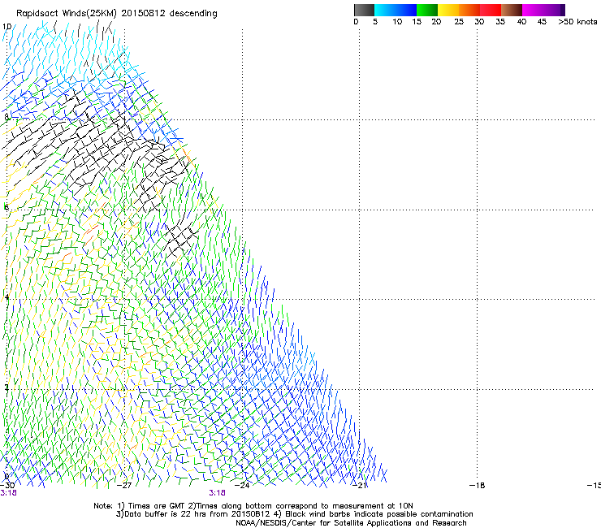Click latitude label '2' on left axis
Image resolution: width=601 pixels, height=528 pixels.
click(x=6, y=387)
